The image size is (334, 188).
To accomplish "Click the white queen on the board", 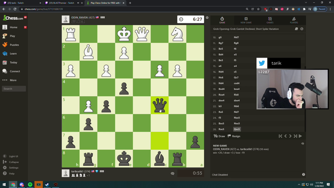I will click(142, 34).
